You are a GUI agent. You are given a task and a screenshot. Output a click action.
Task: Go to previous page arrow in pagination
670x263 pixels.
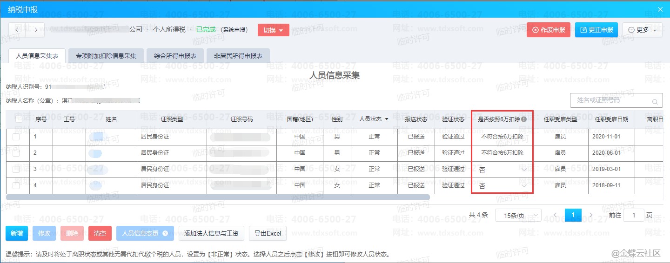point(555,215)
